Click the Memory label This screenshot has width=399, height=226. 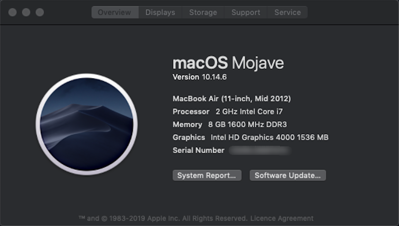tap(187, 124)
